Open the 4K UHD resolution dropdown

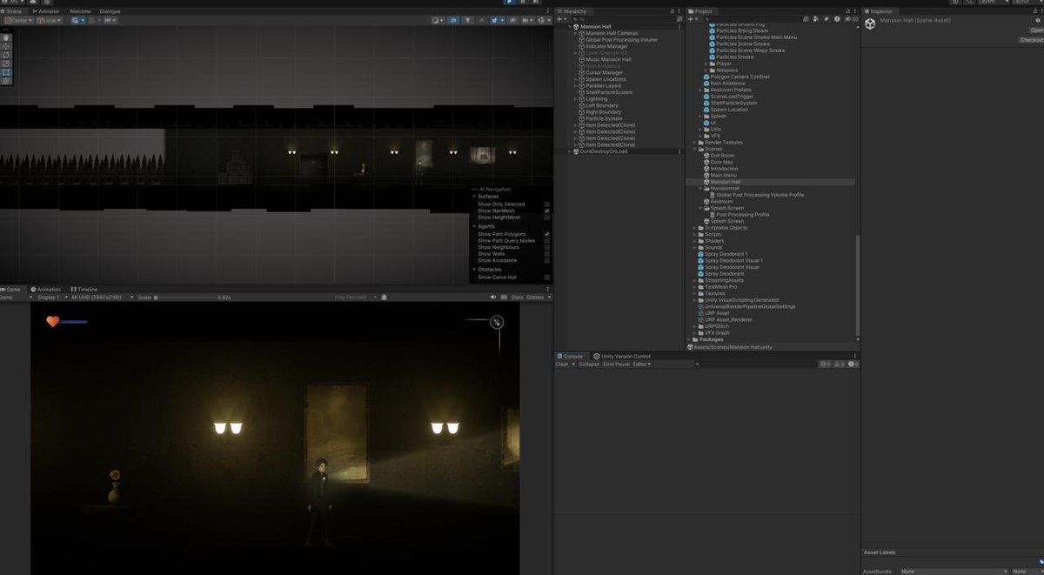[101, 298]
